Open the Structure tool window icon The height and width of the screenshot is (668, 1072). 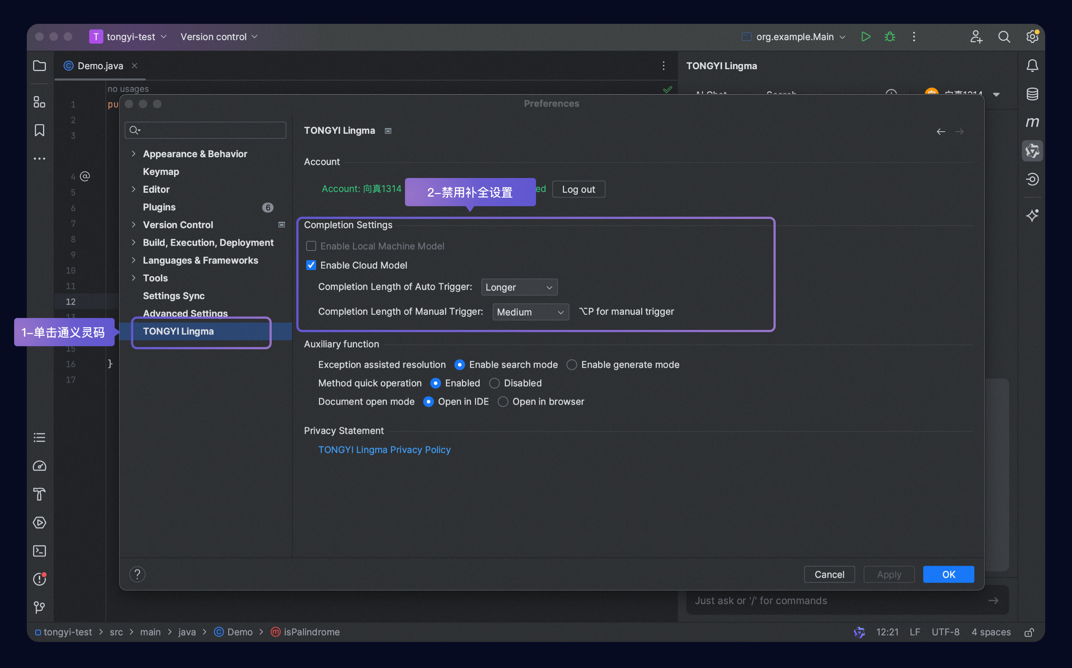[39, 102]
